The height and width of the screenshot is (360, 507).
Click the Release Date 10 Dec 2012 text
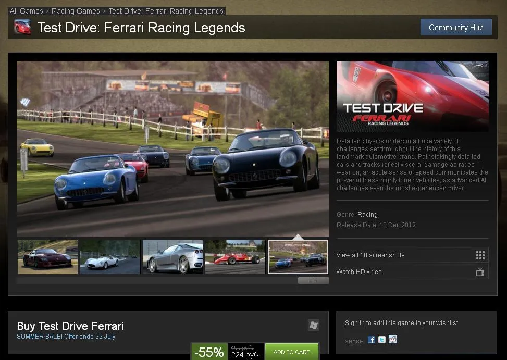coord(376,225)
